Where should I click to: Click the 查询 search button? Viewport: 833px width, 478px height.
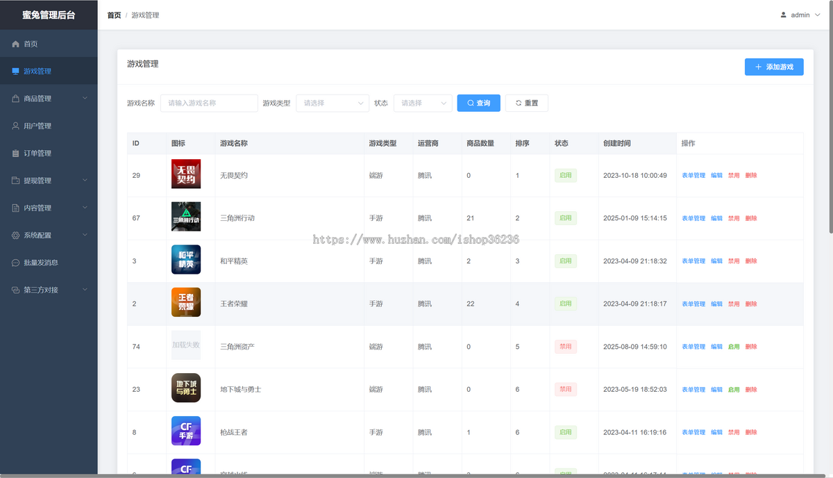point(478,103)
